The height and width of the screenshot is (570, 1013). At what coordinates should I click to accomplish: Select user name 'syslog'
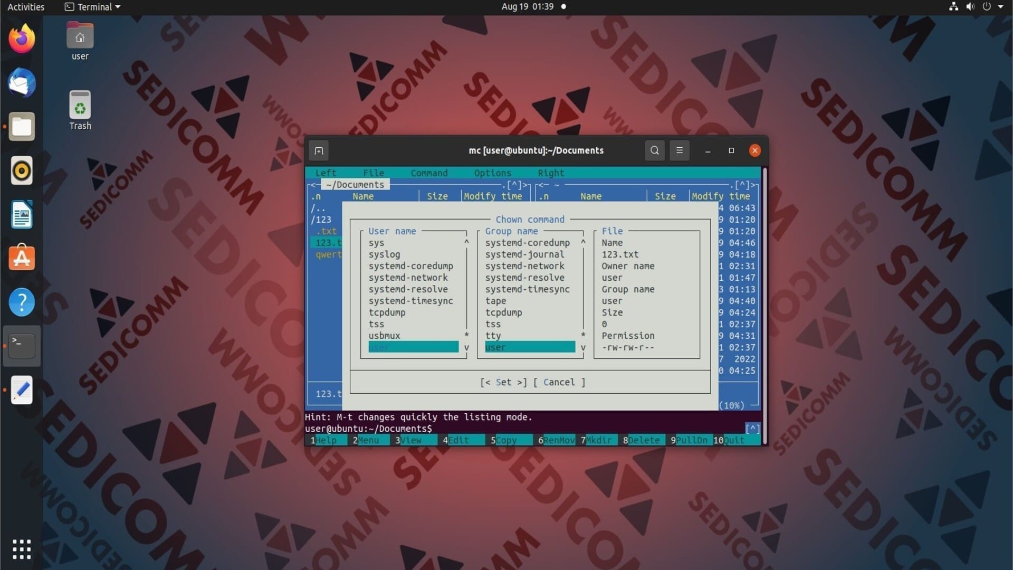(384, 254)
